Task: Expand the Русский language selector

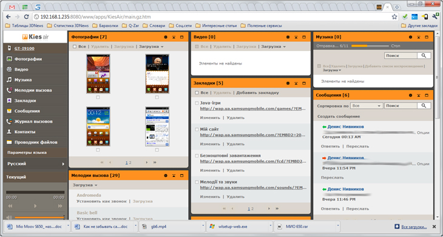Action: tap(35, 163)
